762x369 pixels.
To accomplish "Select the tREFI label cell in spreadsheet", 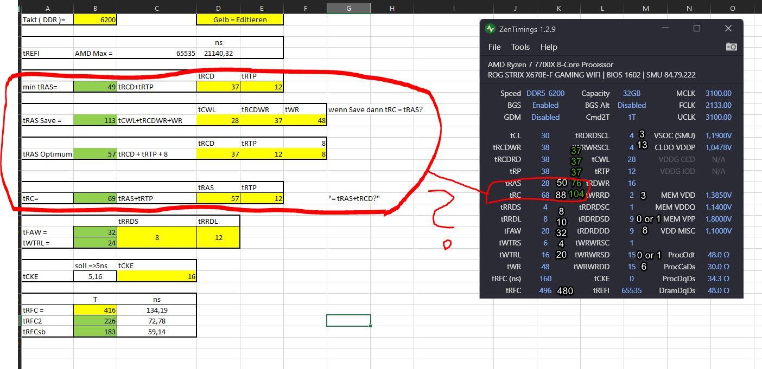I will [47, 53].
